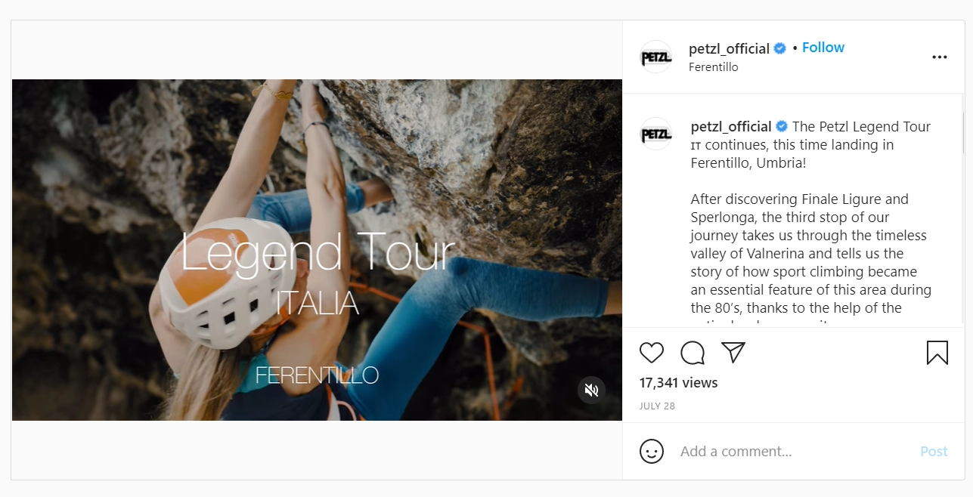
Task: Open Ferentillo location link
Action: click(713, 67)
